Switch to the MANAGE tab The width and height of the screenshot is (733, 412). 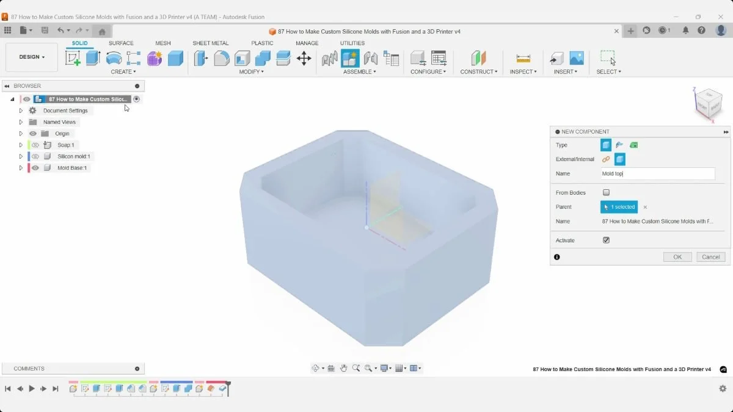(x=307, y=43)
